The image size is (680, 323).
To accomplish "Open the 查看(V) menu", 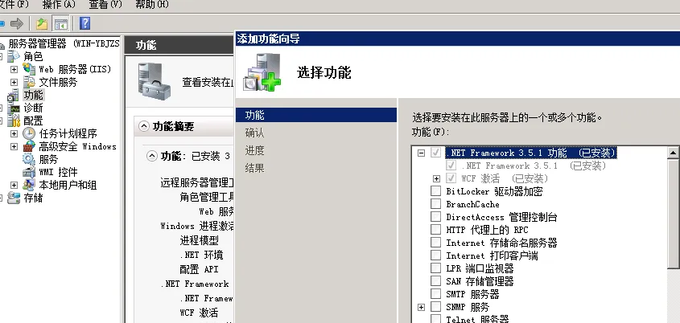I will [105, 5].
